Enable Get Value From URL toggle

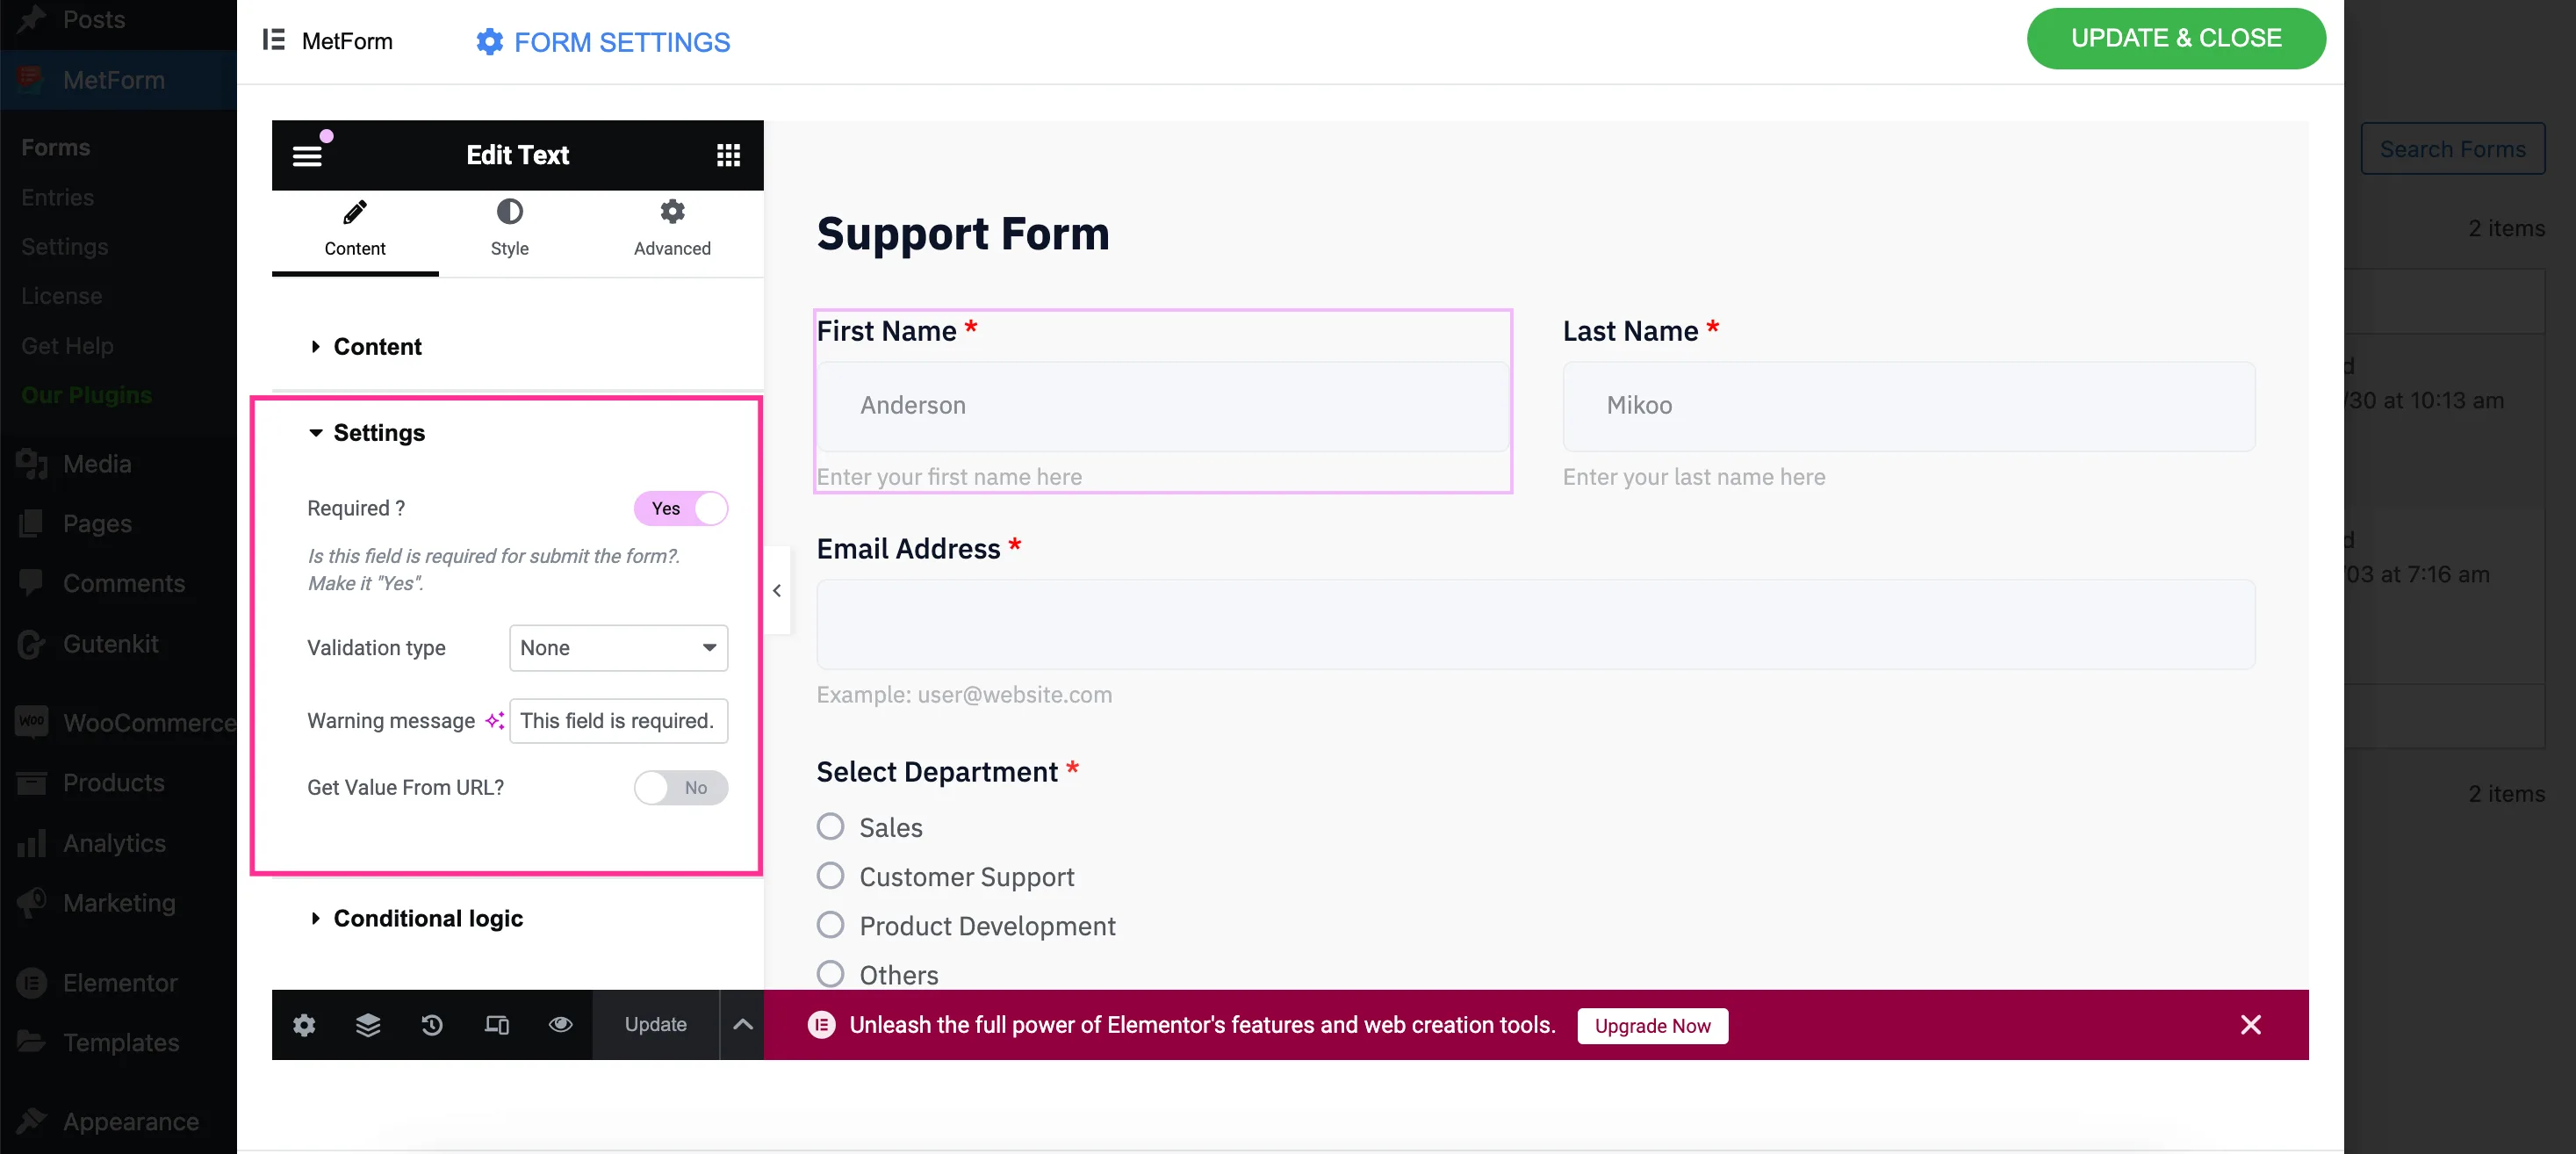click(681, 787)
